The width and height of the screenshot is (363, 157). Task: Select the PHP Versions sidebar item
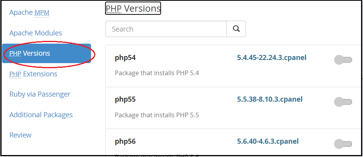click(x=47, y=53)
